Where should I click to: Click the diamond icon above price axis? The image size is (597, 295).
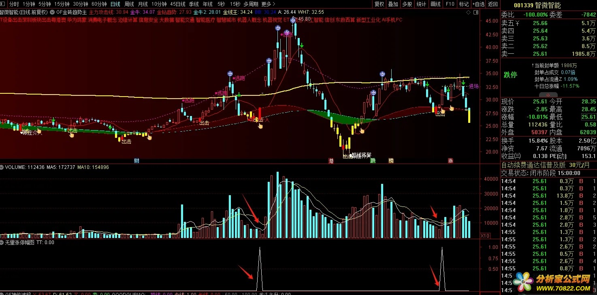[x=469, y=12]
